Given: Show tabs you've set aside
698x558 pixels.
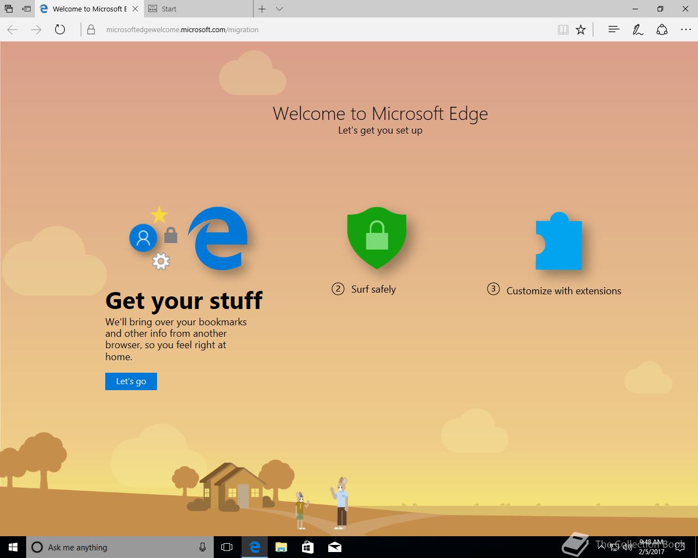Looking at the screenshot, I should [x=9, y=9].
